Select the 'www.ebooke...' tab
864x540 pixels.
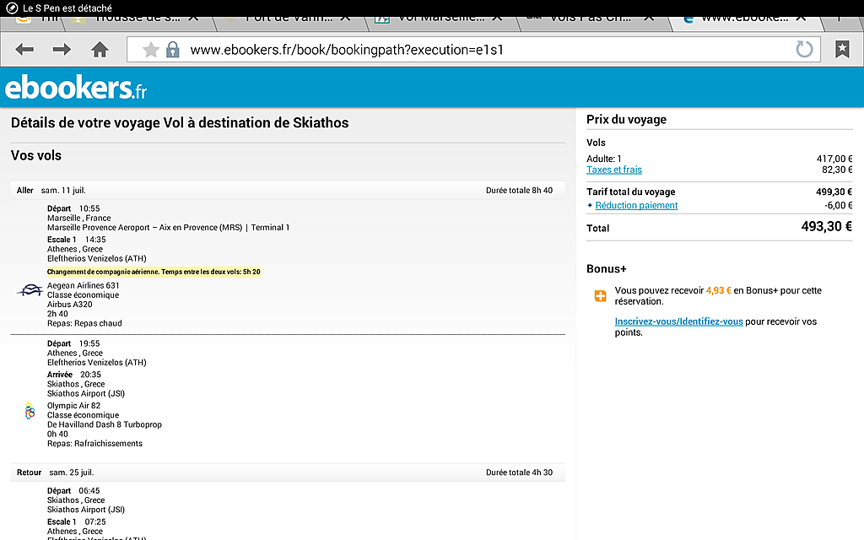(x=745, y=19)
